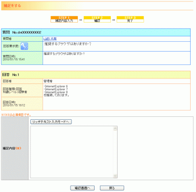Click the 質問者 label cell
The width and height of the screenshot is (196, 192).
point(22,39)
